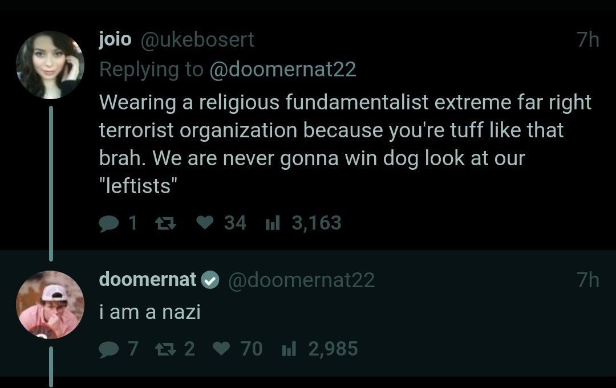Screen dimensions: 616x388
Task: Click the verified badge beside doomernat
Action: [210, 280]
